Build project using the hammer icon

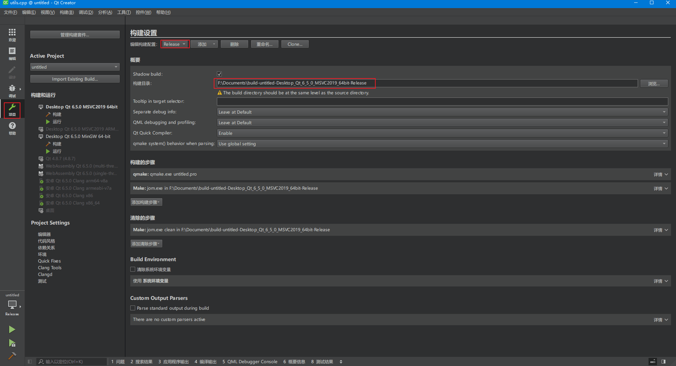(x=12, y=356)
